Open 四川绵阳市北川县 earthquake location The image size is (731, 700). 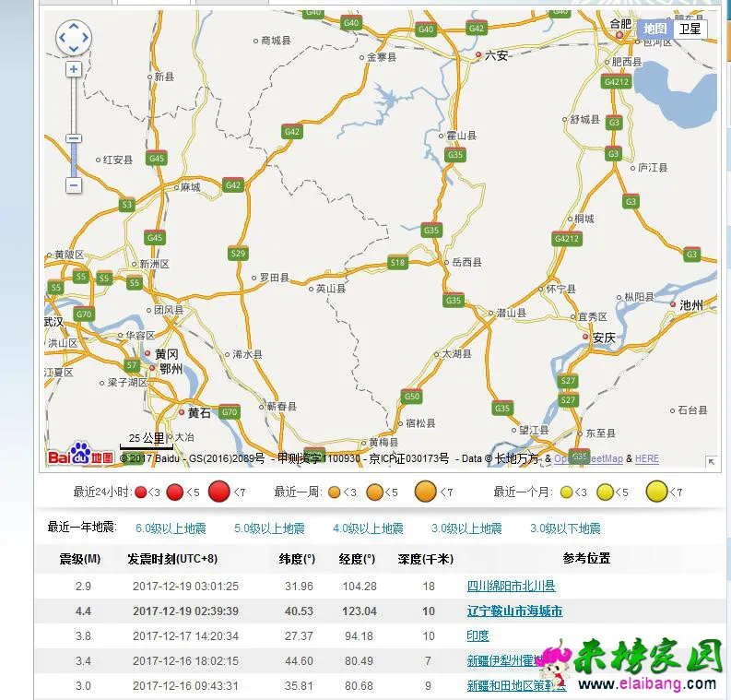point(511,586)
